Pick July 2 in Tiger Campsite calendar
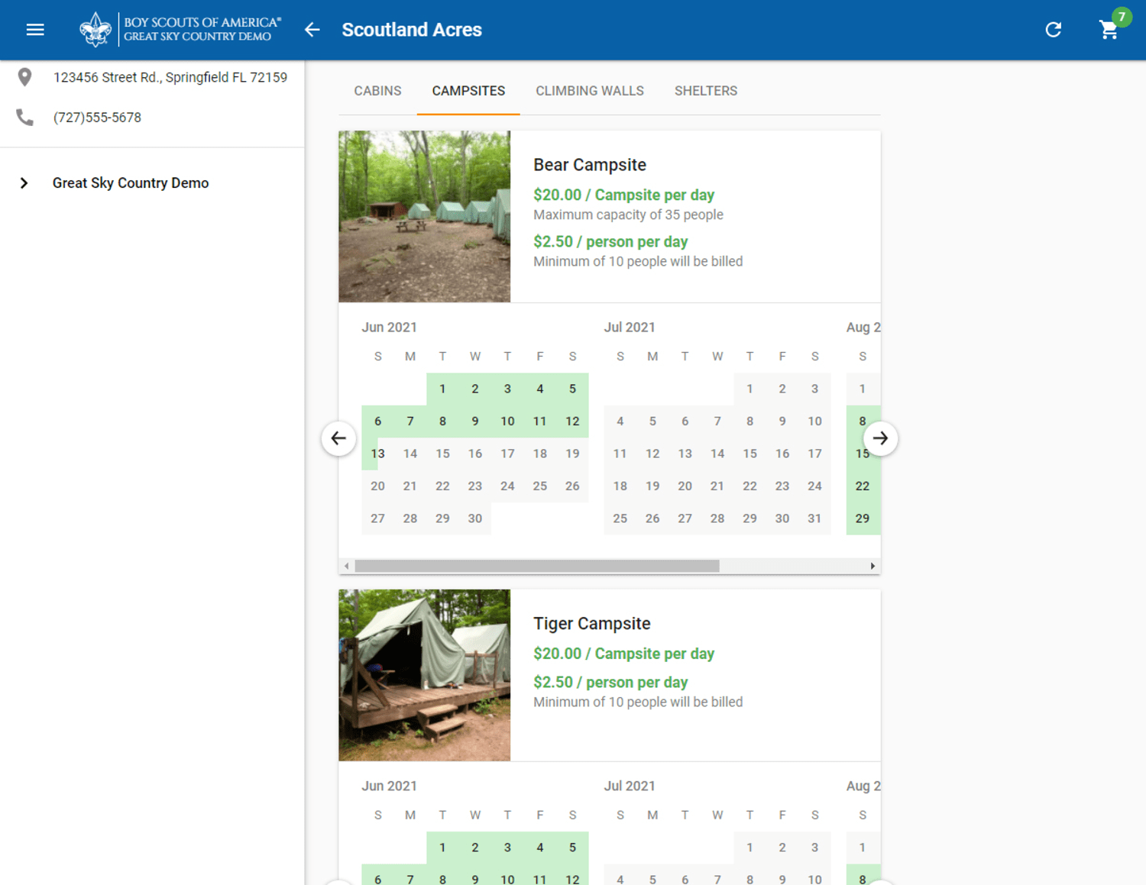Image resolution: width=1146 pixels, height=885 pixels. coord(782,848)
